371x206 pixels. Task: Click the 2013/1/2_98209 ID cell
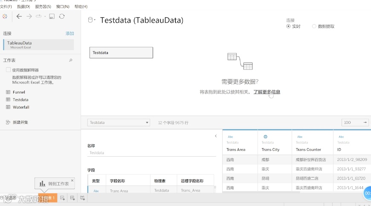(352, 160)
